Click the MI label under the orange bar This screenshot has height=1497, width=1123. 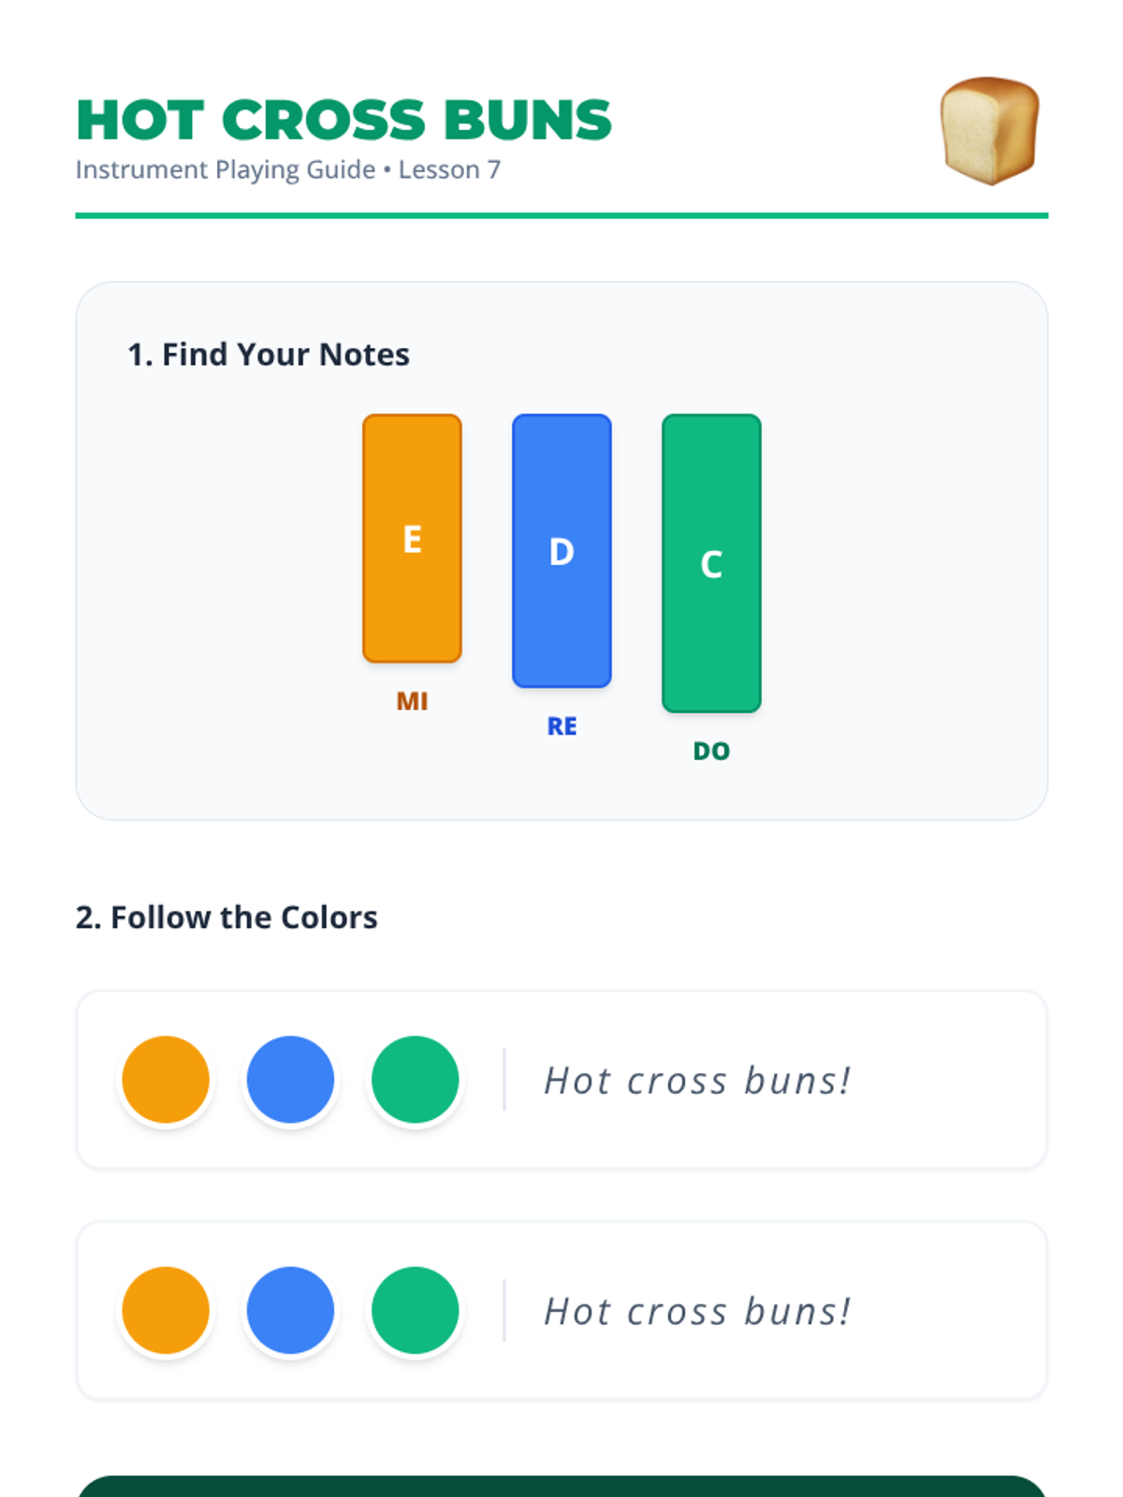(x=412, y=701)
